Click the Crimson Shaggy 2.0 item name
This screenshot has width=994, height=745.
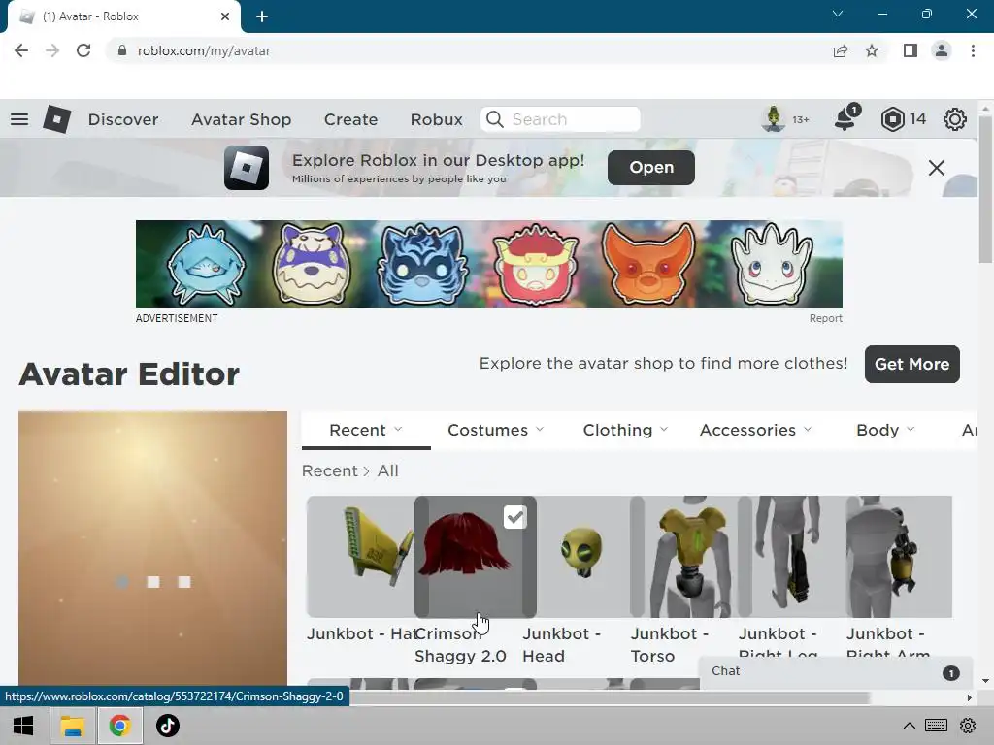460,645
